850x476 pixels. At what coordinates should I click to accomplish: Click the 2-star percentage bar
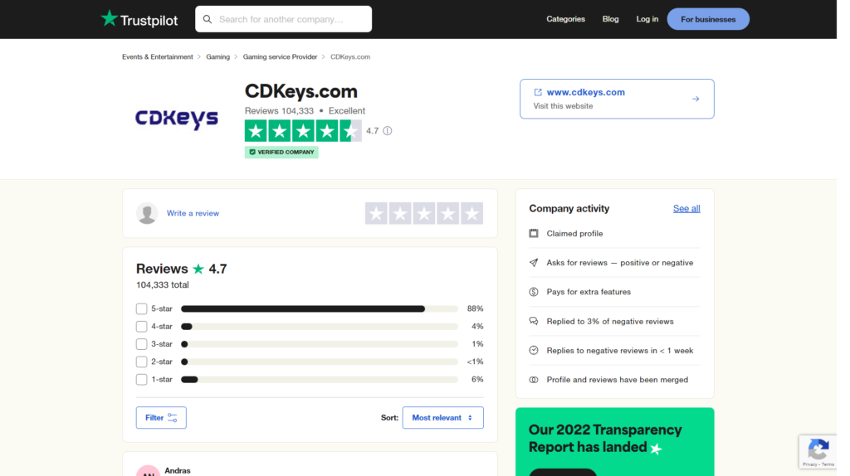[320, 362]
